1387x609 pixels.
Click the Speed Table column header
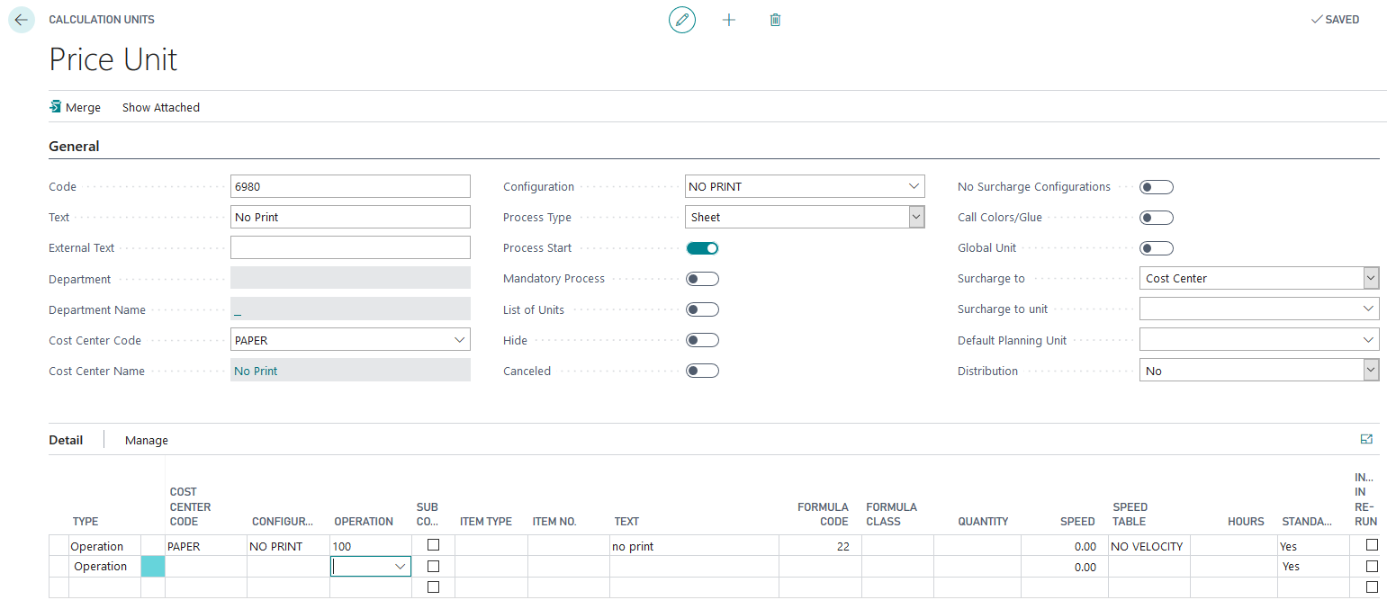[x=1130, y=515]
